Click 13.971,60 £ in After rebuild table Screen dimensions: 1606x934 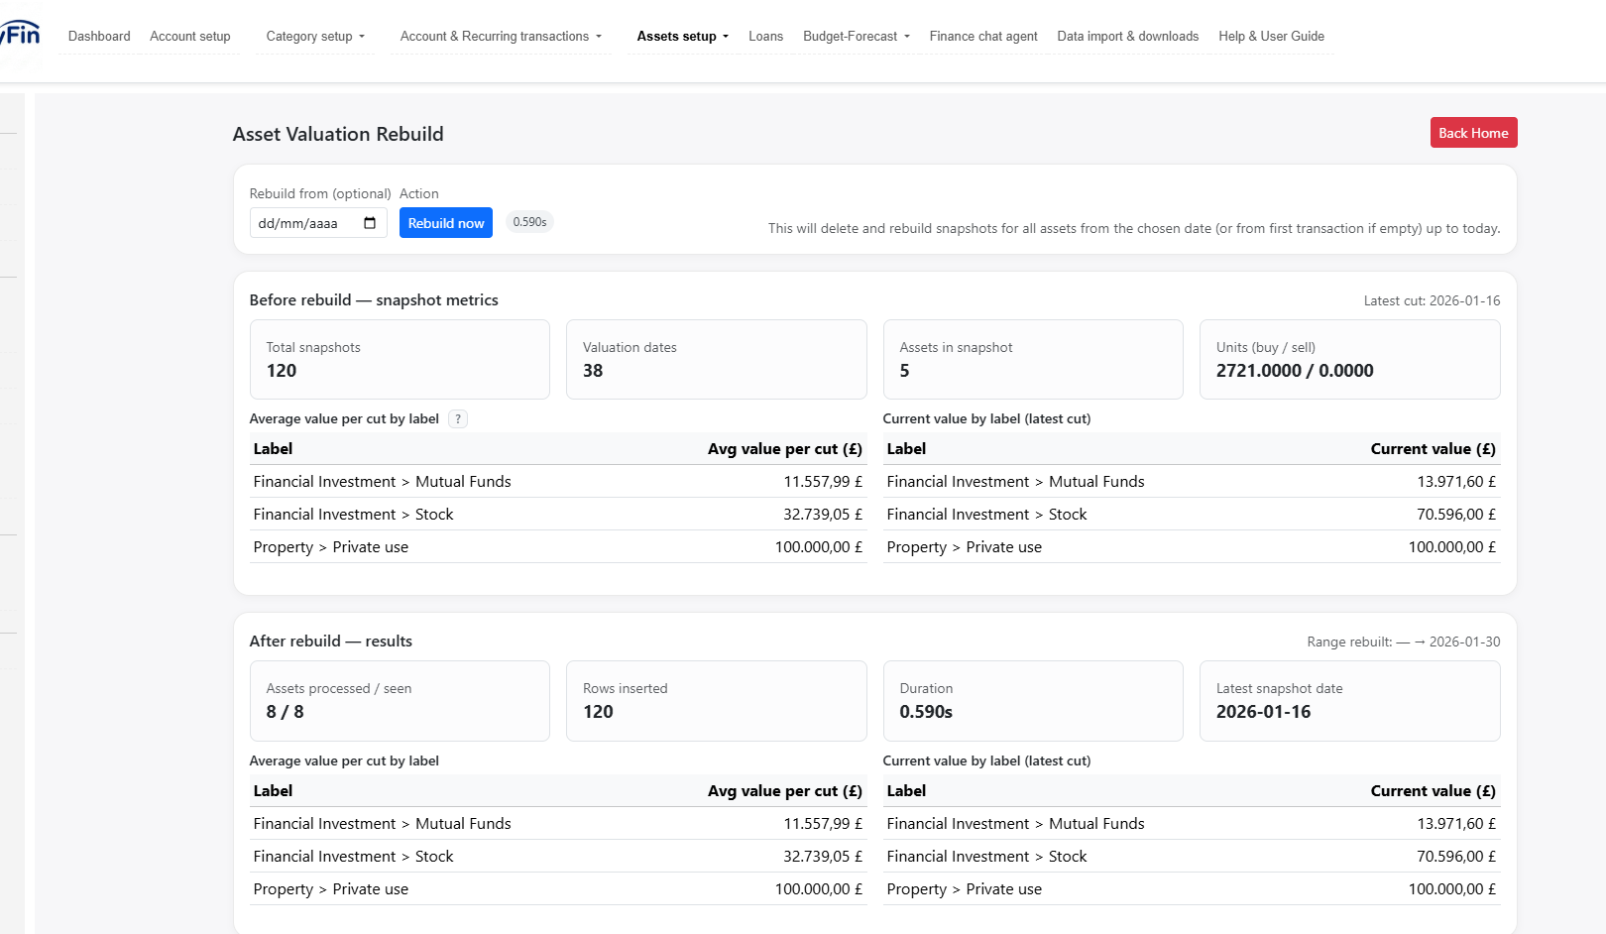pyautogui.click(x=1456, y=824)
